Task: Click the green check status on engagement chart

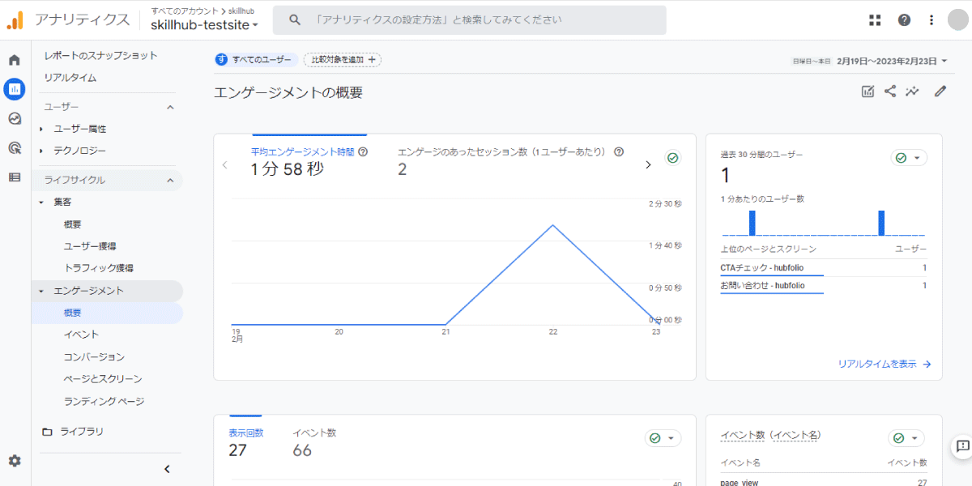Action: tap(672, 158)
